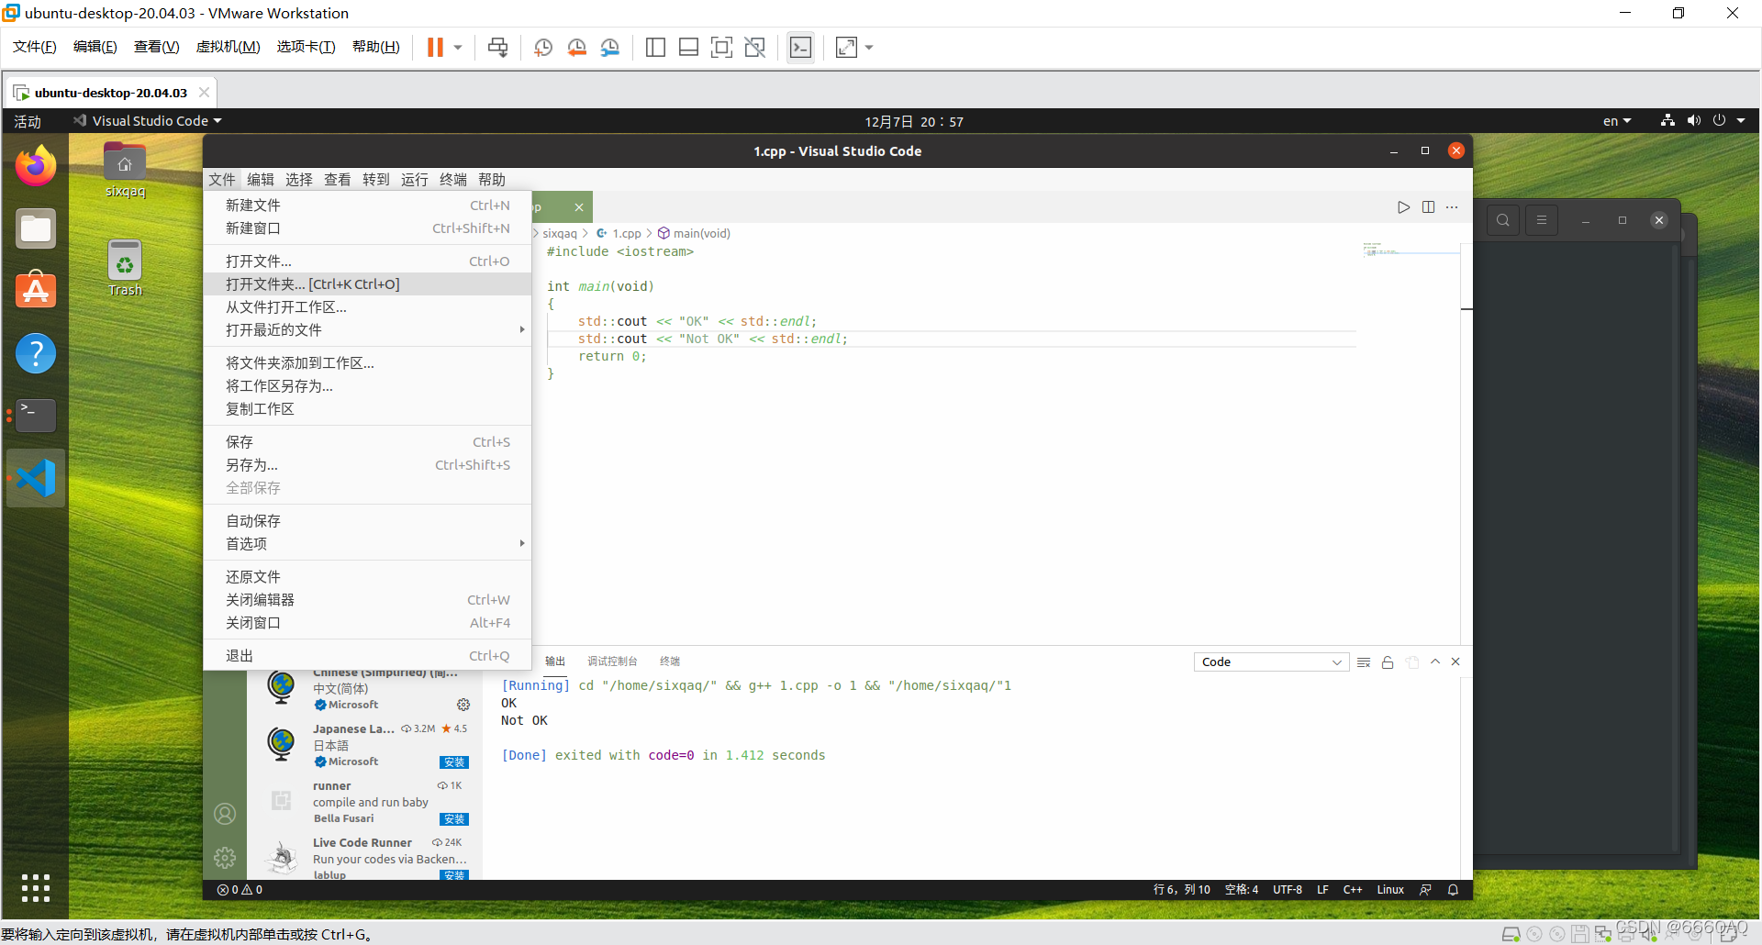Image resolution: width=1762 pixels, height=945 pixels.
Task: Click errors and warnings status indicator
Action: tap(240, 890)
